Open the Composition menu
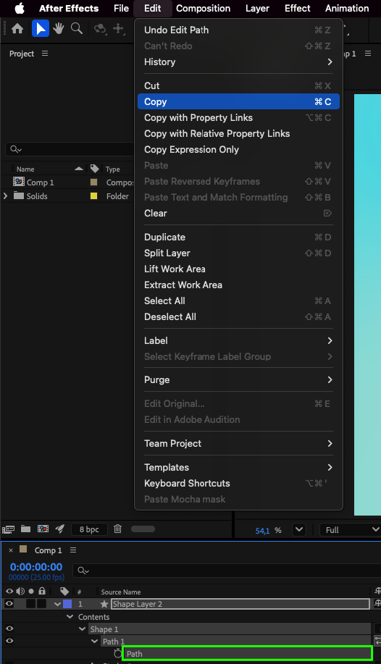The width and height of the screenshot is (381, 664). (x=203, y=8)
